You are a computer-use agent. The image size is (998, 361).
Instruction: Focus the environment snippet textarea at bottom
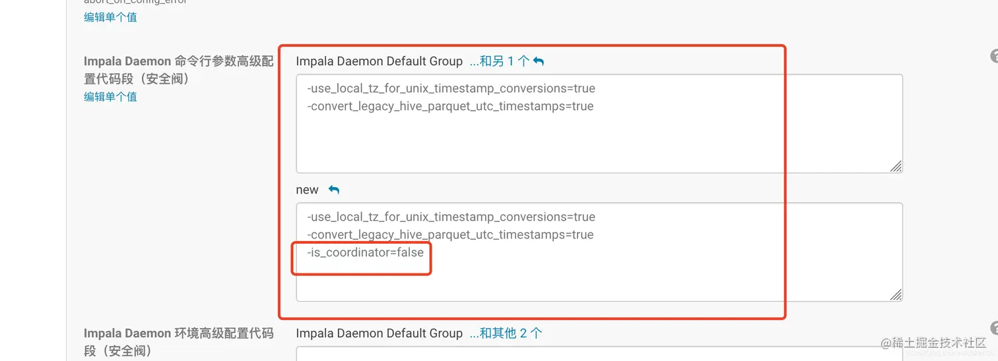[x=599, y=354]
